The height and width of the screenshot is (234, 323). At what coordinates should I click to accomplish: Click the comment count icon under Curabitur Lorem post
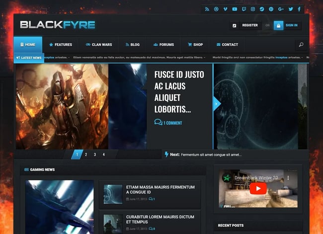151,229
